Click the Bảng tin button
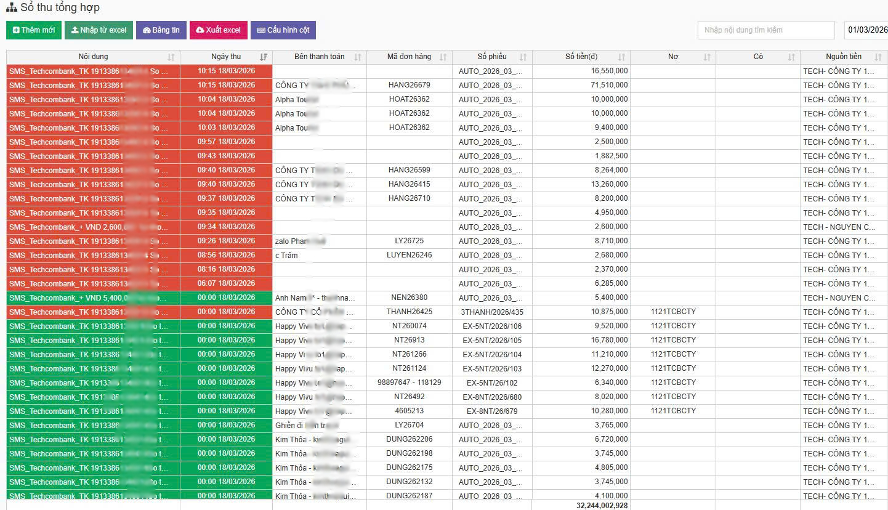Screen dimensions: 888x510 coord(161,30)
